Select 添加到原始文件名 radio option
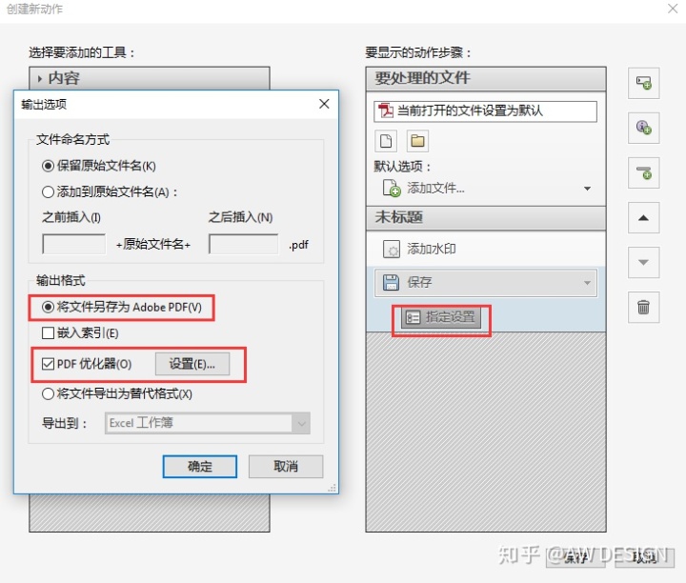Image resolution: width=686 pixels, height=583 pixels. 48,191
